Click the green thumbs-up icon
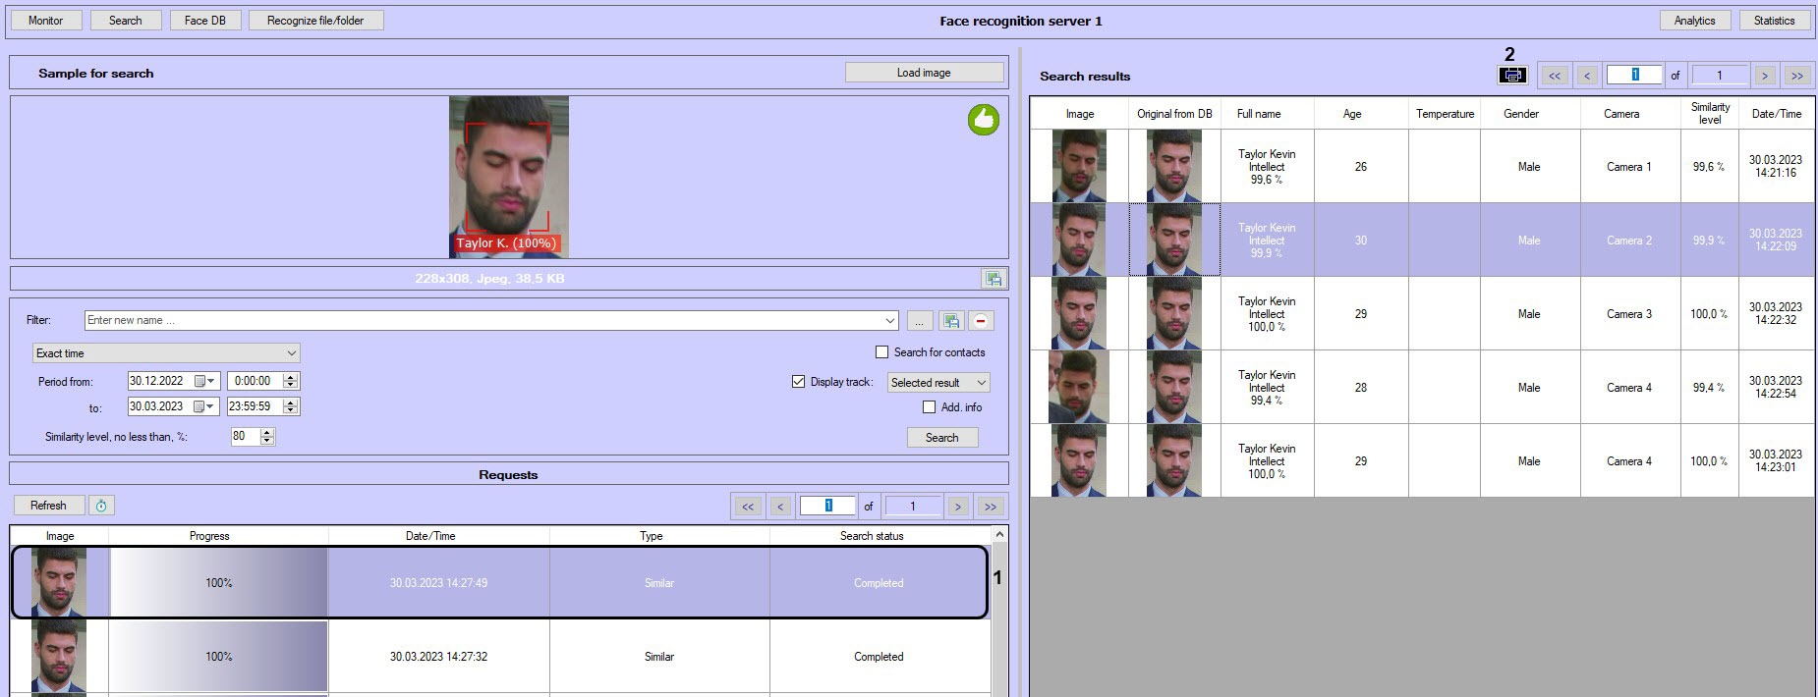The width and height of the screenshot is (1818, 697). tap(983, 120)
